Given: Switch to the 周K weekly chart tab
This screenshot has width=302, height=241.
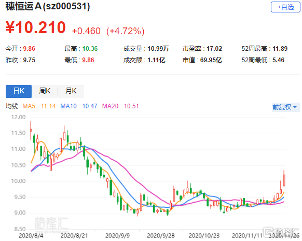Looking at the screenshot, I should coord(45,91).
